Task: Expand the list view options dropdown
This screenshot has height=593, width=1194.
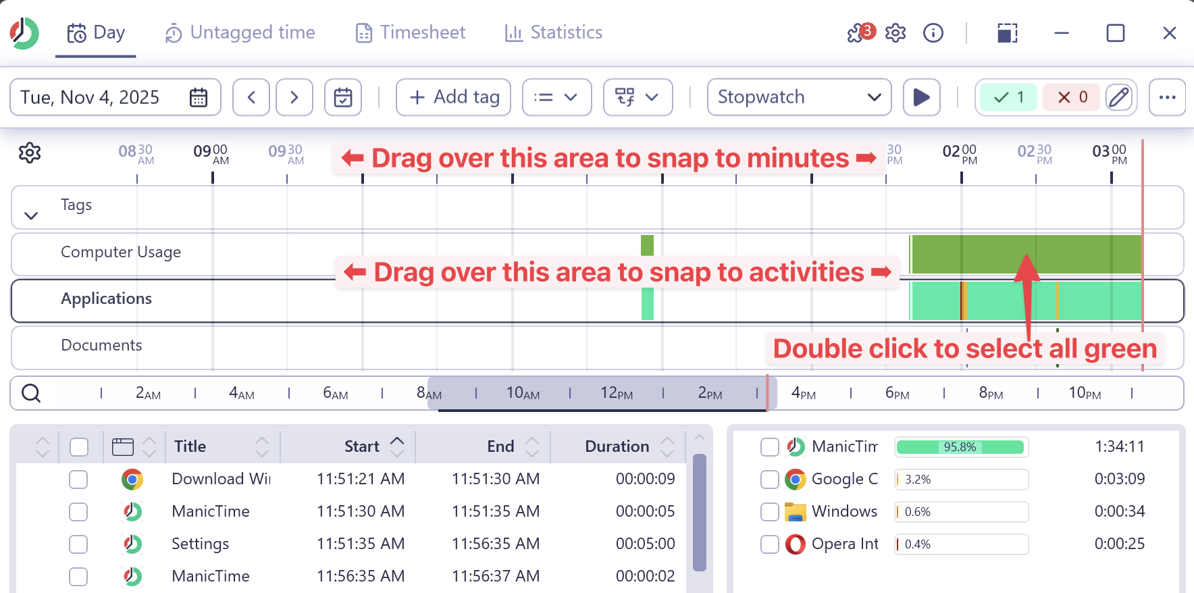Action: [556, 97]
